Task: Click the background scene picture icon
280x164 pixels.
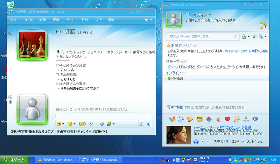Action: coord(109,124)
